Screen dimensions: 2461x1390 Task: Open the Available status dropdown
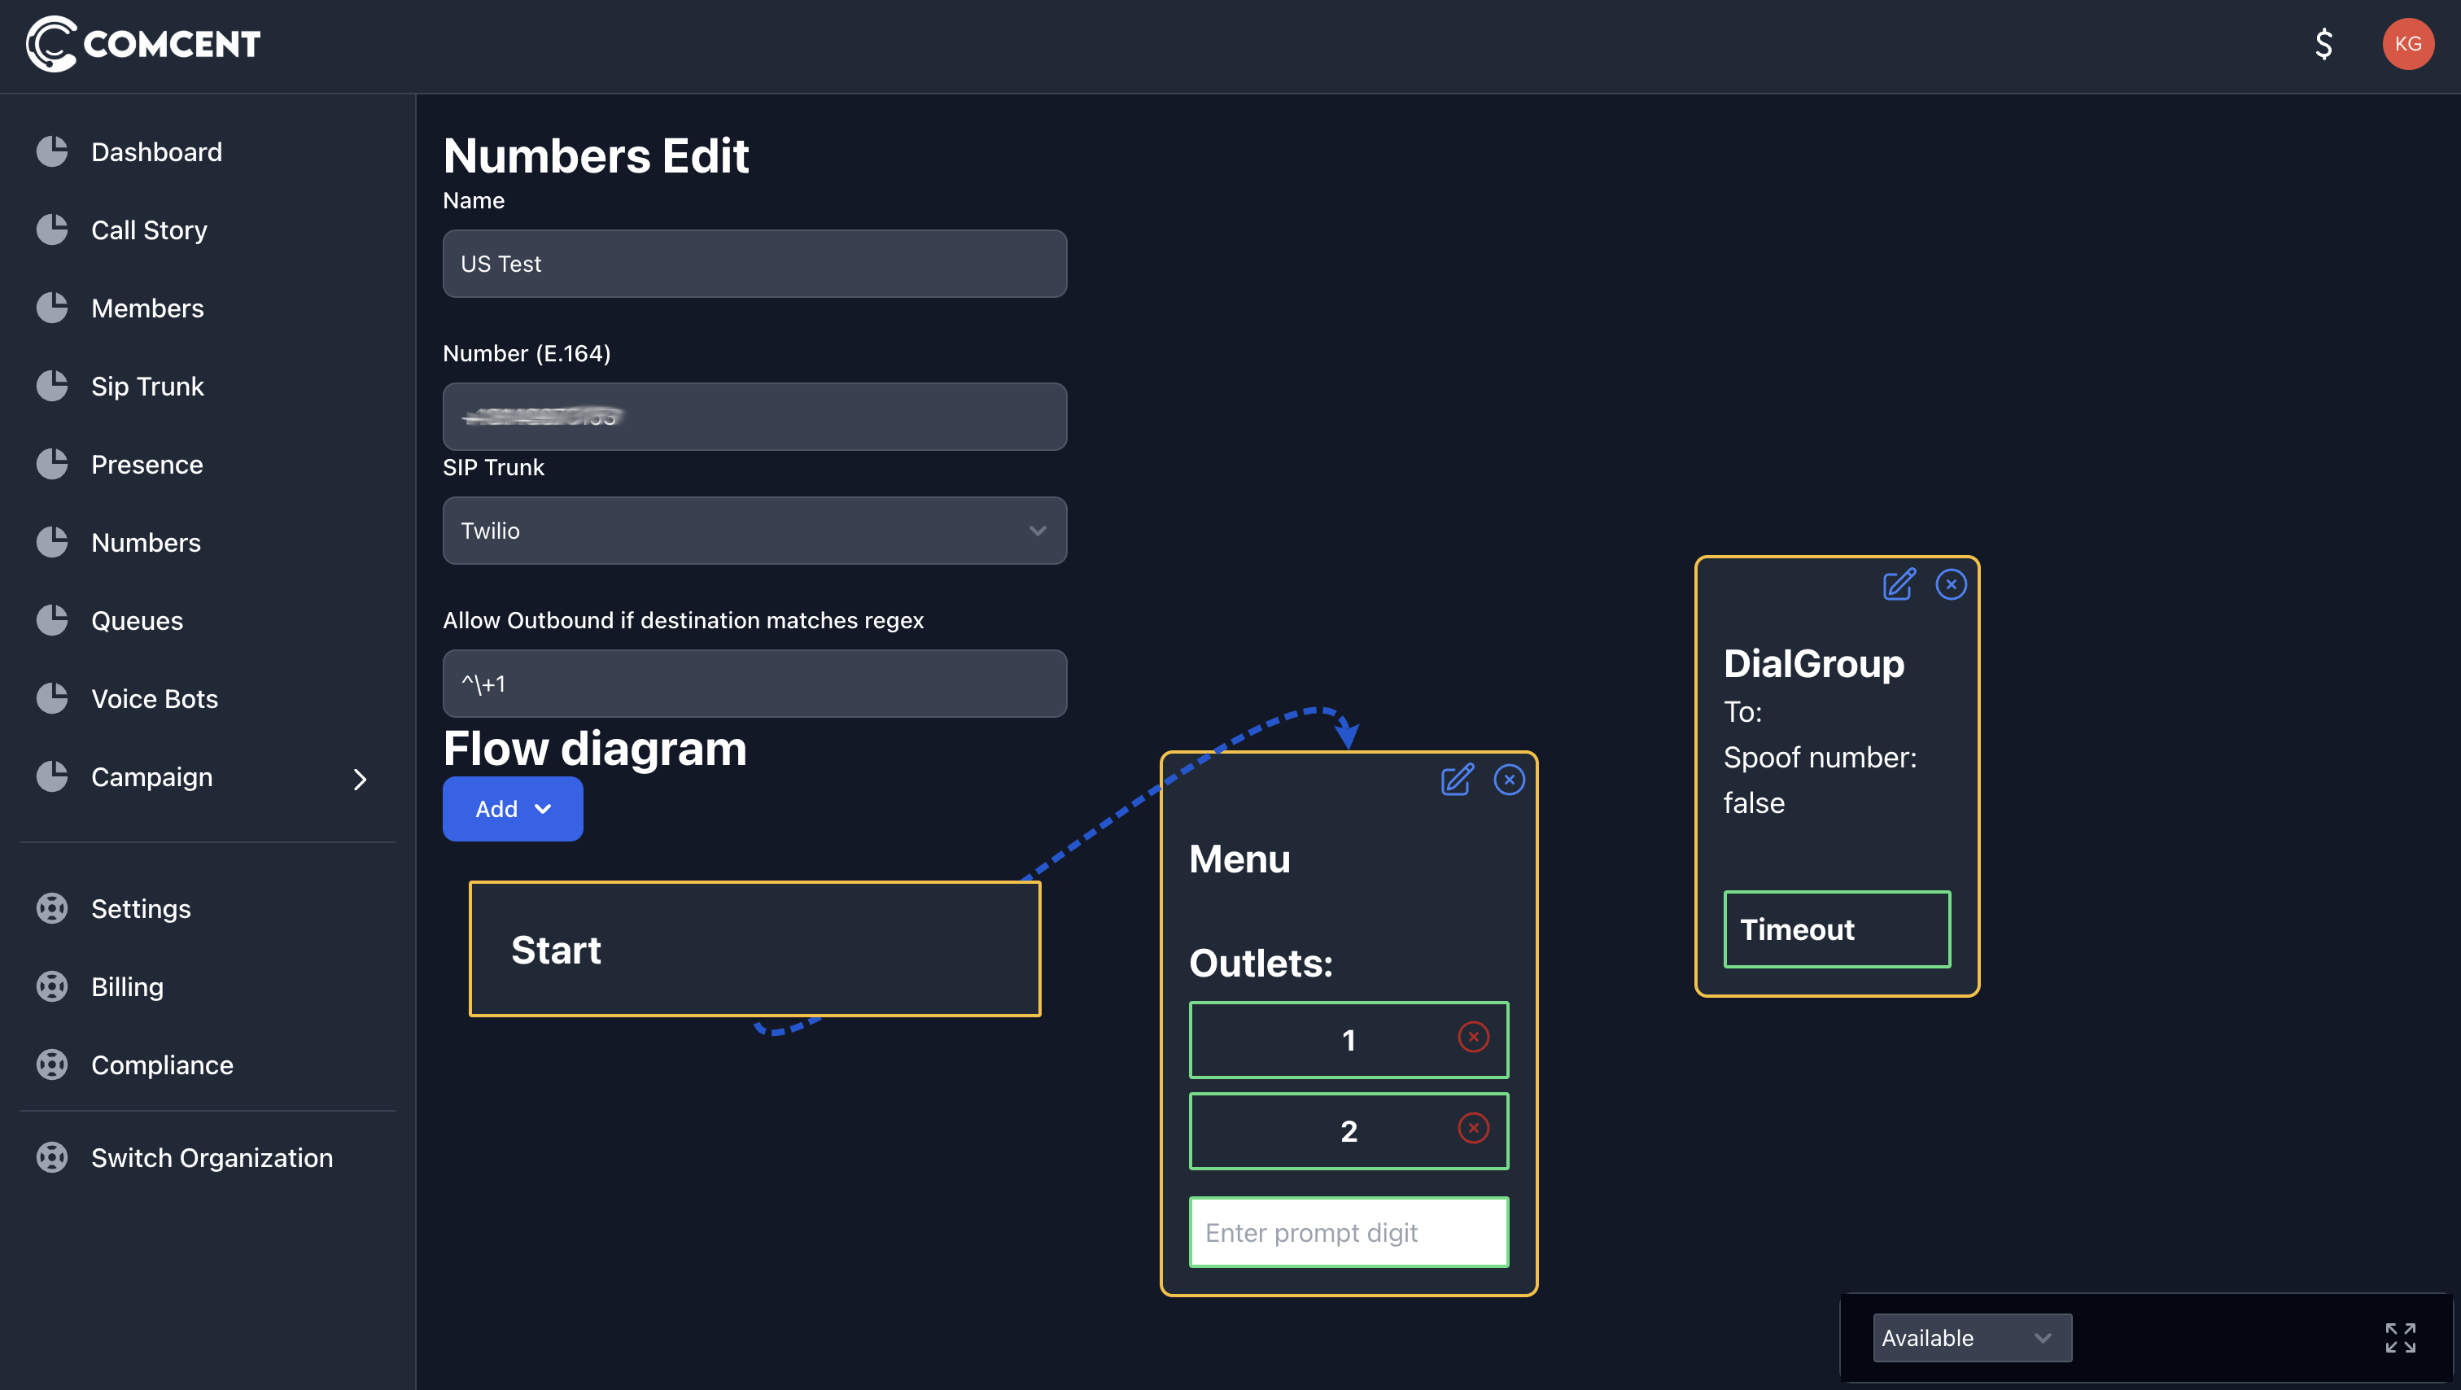point(1972,1337)
